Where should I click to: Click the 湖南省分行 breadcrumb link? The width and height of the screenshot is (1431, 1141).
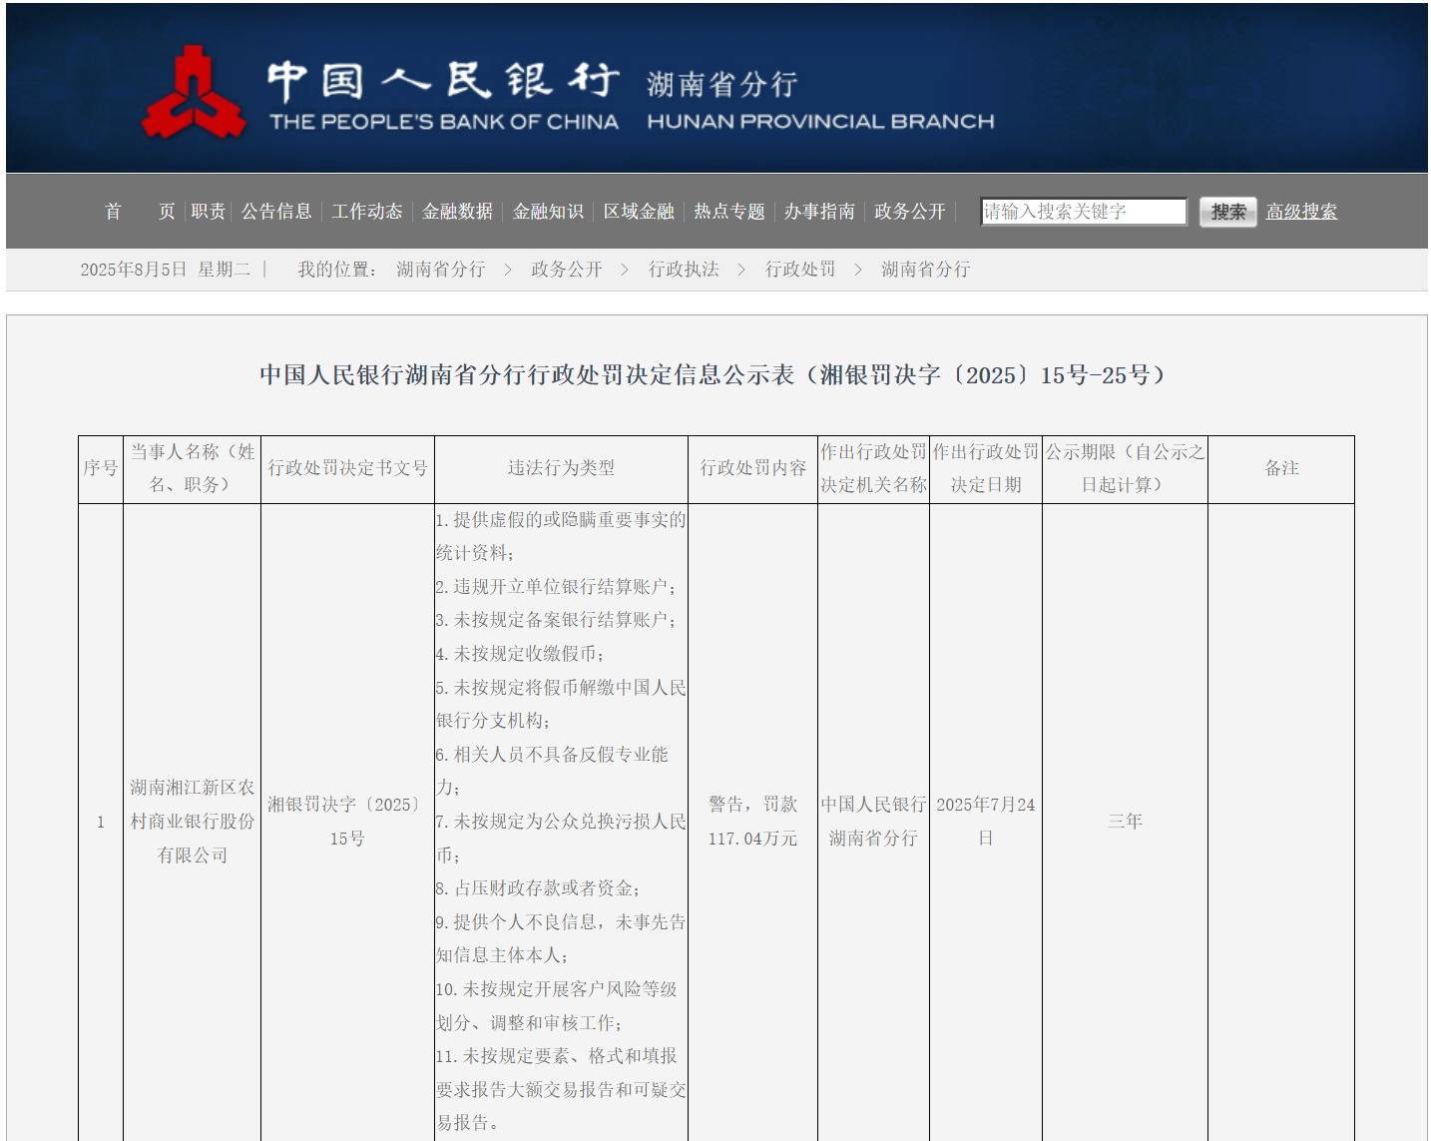440,269
